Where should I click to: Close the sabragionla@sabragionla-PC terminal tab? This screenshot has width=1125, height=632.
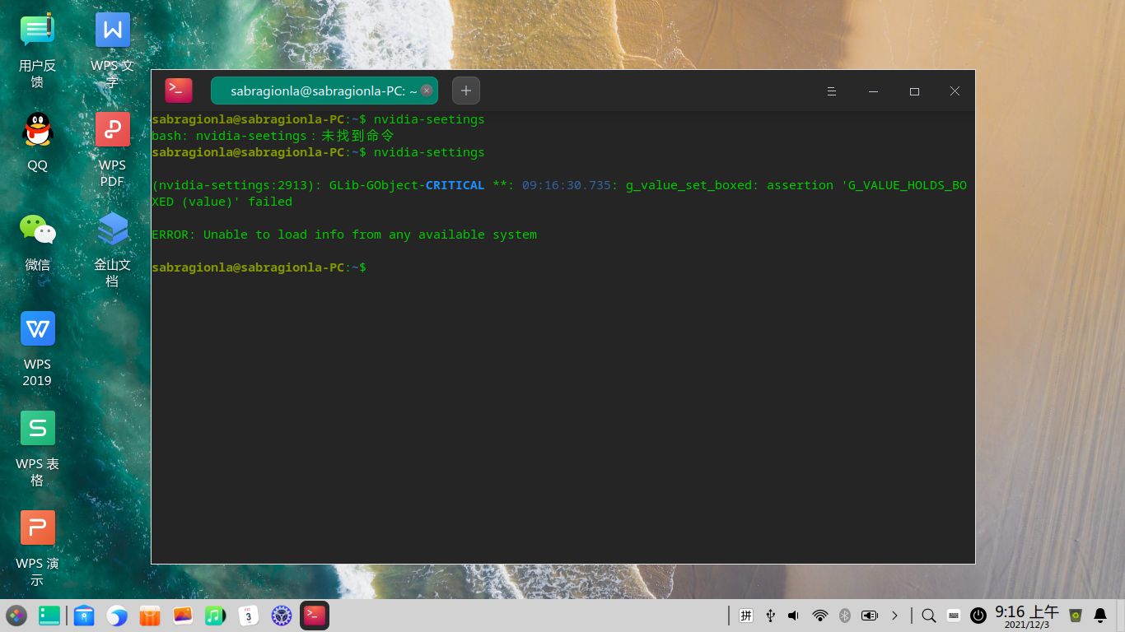pyautogui.click(x=427, y=91)
